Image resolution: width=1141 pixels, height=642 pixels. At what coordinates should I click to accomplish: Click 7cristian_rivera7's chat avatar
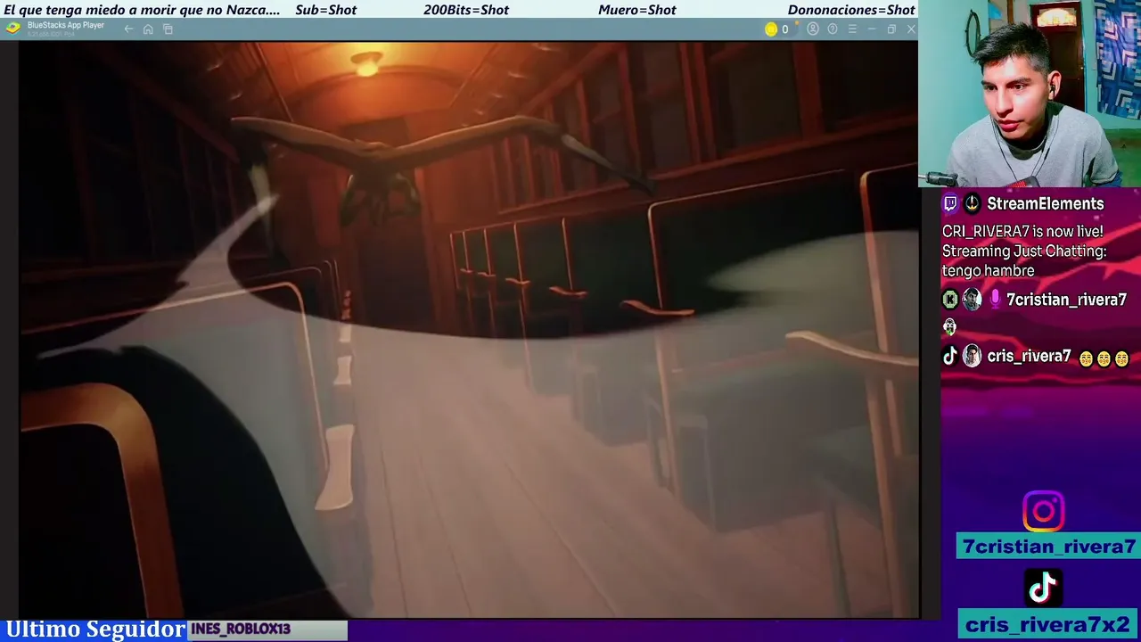(972, 300)
